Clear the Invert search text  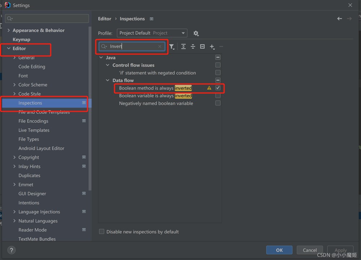[160, 47]
